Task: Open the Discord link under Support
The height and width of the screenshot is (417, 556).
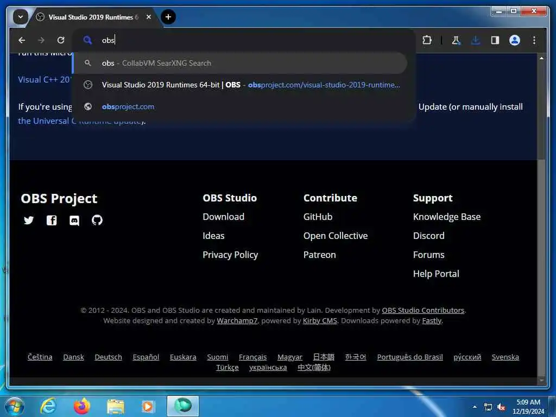Action: pyautogui.click(x=429, y=236)
